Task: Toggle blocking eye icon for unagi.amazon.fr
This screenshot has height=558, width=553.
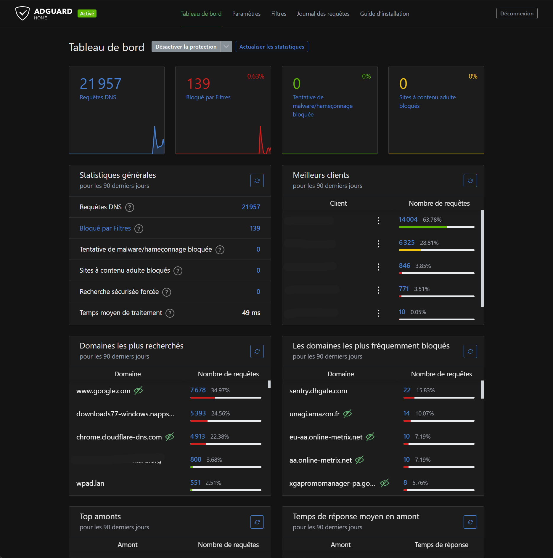Action: (347, 414)
